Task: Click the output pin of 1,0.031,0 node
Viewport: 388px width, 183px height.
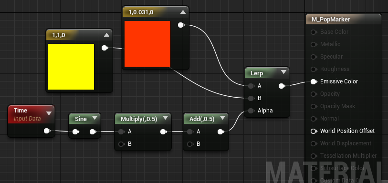Action: (x=181, y=25)
